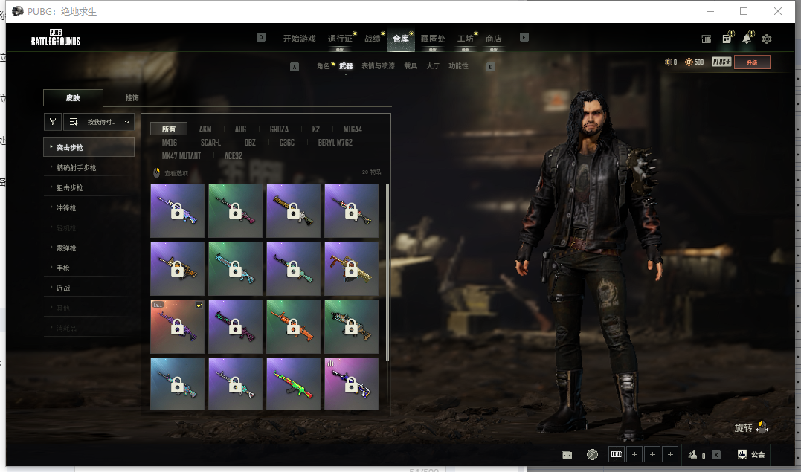Switch to the 挂饰 tab
The width and height of the screenshot is (801, 472).
(x=132, y=98)
